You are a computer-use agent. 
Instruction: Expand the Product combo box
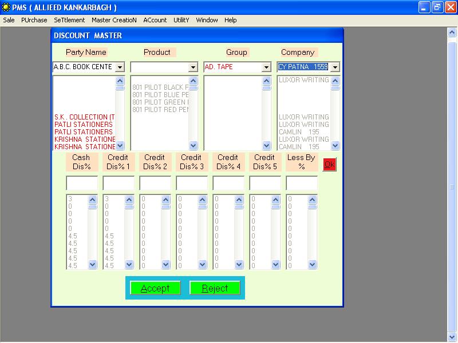pos(193,67)
